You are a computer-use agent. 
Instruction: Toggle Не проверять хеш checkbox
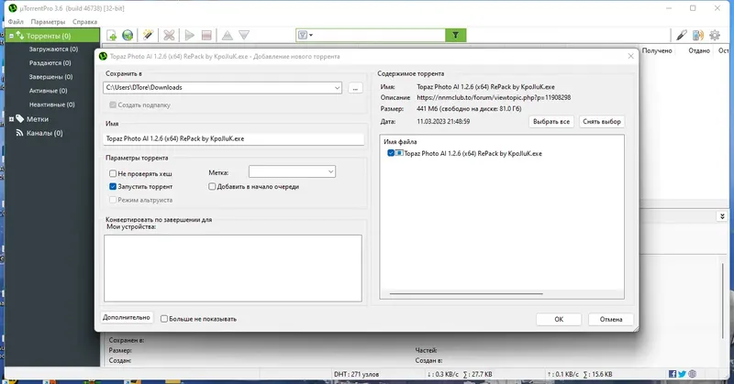pos(113,173)
